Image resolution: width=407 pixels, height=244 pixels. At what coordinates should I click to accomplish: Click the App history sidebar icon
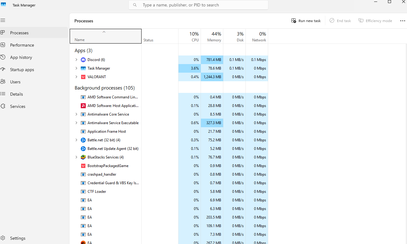click(x=3, y=57)
